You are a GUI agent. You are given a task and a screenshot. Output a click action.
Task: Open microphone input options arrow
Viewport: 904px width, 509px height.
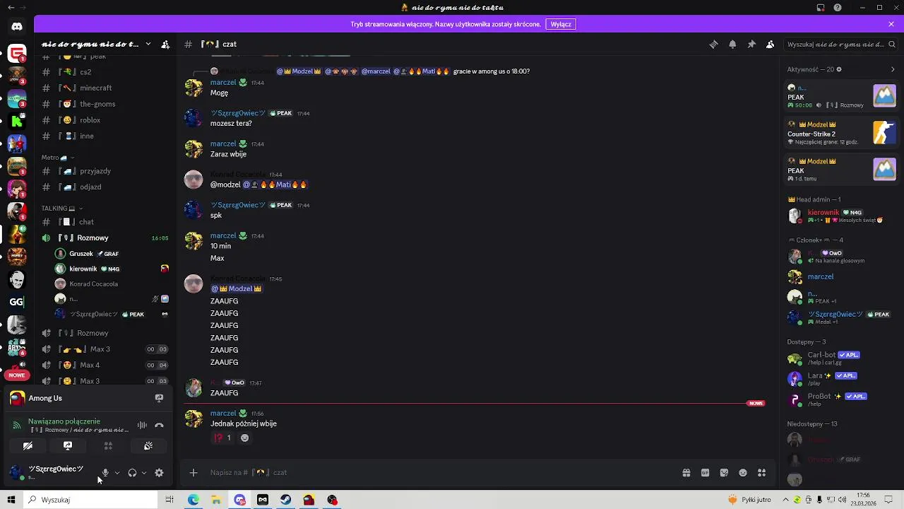tap(117, 473)
